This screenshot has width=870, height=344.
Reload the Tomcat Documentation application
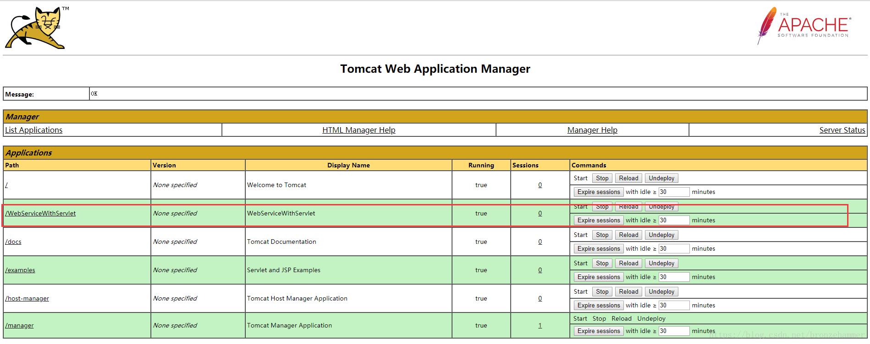(x=628, y=235)
